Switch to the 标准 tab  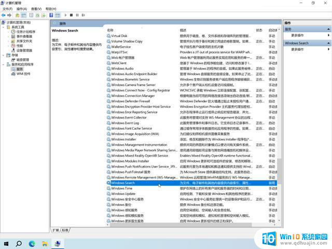pyautogui.click(x=65, y=230)
